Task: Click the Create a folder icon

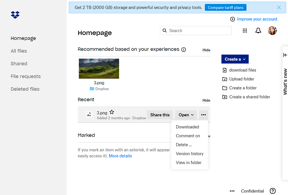Action: (225, 88)
